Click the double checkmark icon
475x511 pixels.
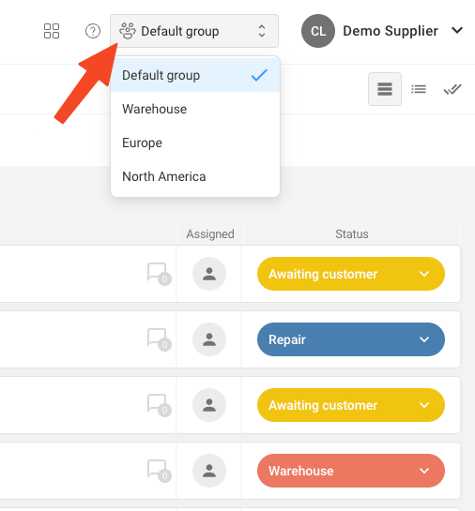452,89
